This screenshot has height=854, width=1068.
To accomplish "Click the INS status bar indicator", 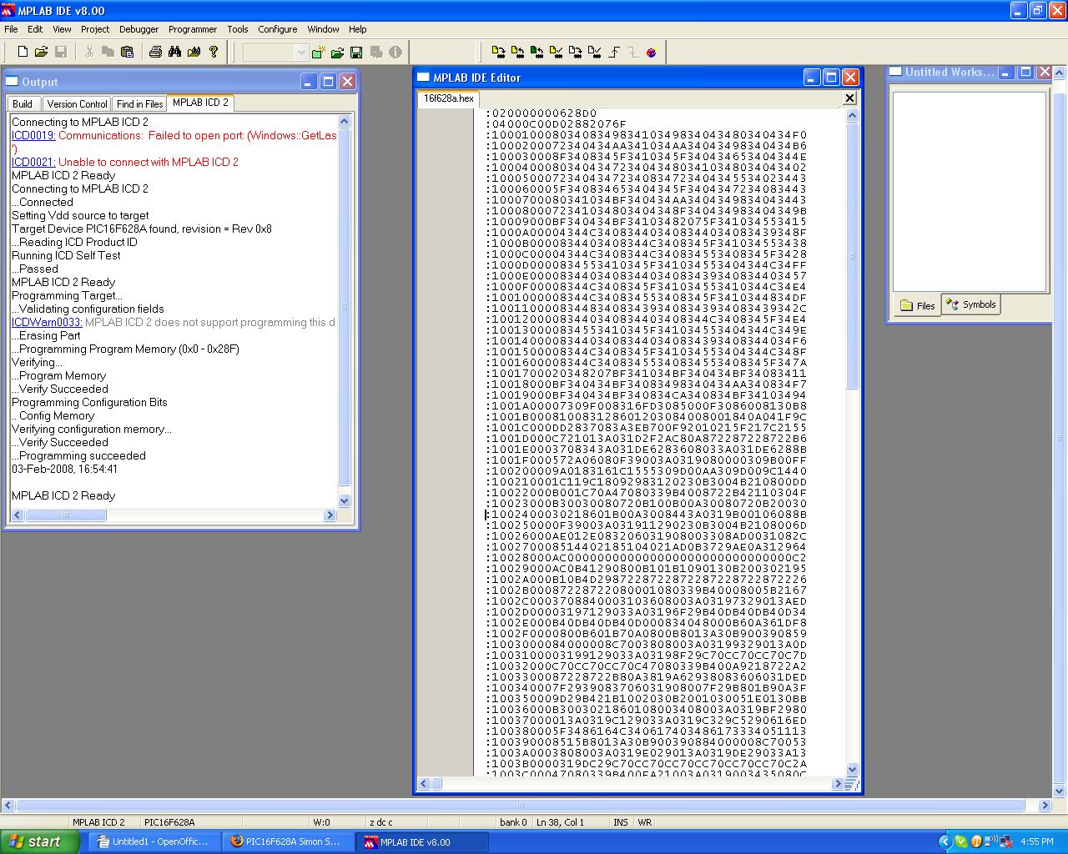I will pos(621,822).
